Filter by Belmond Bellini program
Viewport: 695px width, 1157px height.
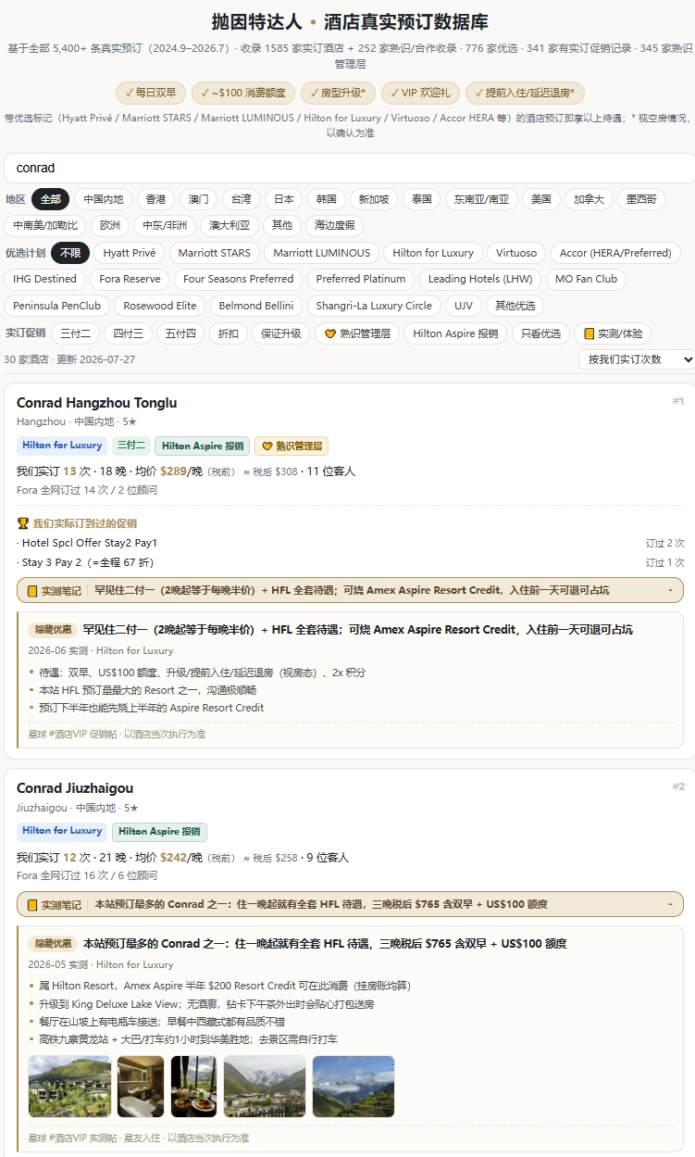256,306
